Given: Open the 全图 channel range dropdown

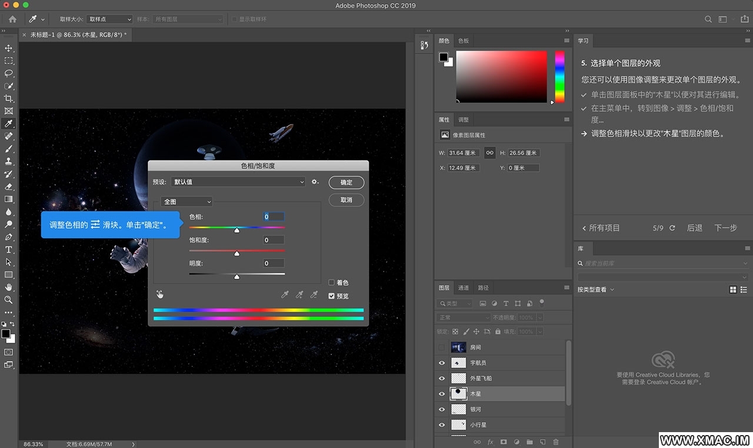Looking at the screenshot, I should pos(186,202).
